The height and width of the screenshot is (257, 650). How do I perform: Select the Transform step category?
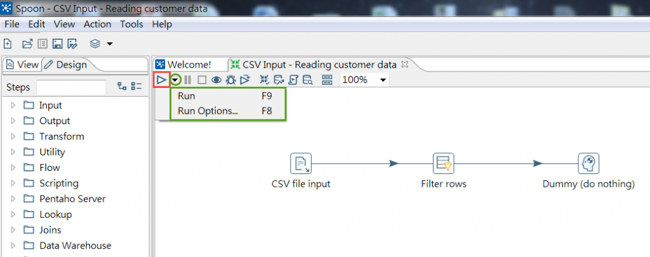coord(62,136)
